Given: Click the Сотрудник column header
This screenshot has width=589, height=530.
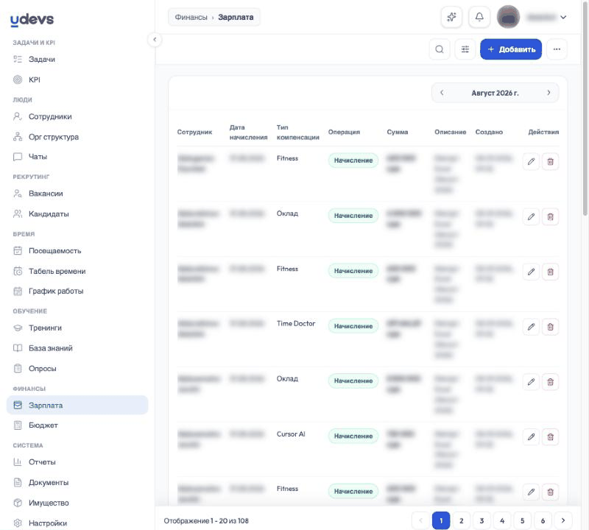Looking at the screenshot, I should click(194, 132).
